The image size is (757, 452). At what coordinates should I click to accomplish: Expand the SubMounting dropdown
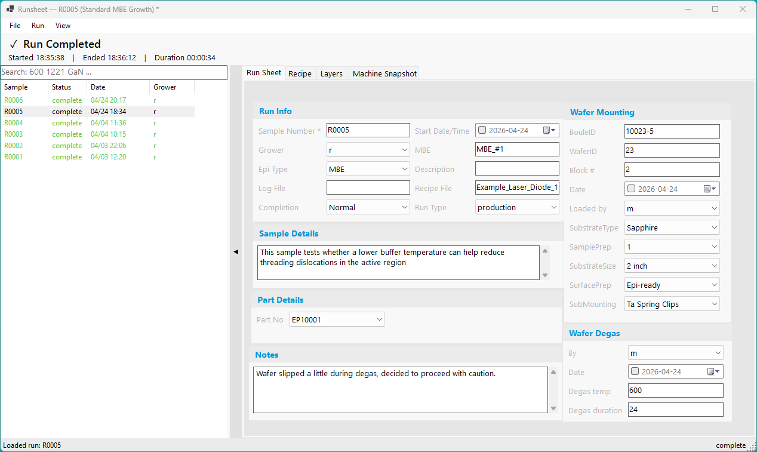(x=672, y=304)
